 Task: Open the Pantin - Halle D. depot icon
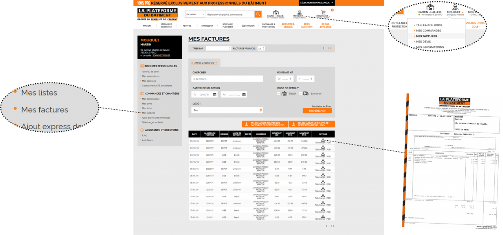tap(276, 13)
